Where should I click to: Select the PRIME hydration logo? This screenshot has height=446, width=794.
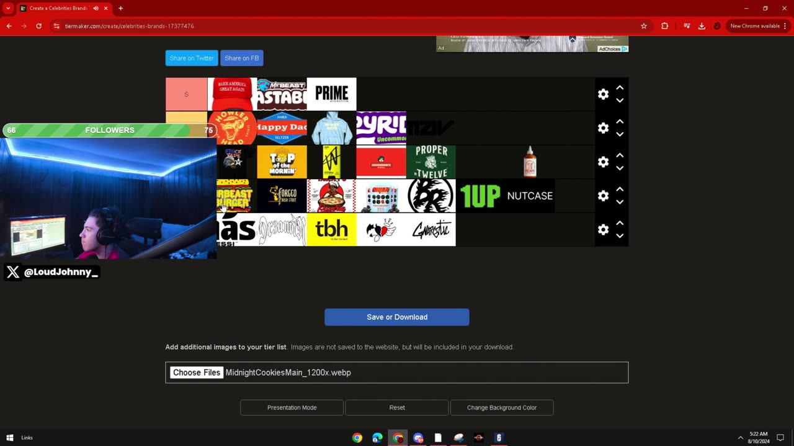[x=331, y=94]
